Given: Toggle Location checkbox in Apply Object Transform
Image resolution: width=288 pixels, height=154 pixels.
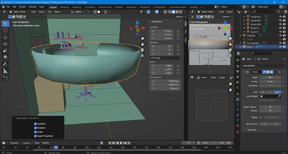Looking at the screenshot, I should click(35, 124).
